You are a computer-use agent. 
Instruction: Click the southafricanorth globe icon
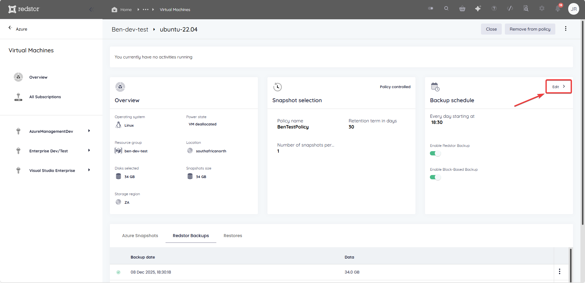point(190,151)
